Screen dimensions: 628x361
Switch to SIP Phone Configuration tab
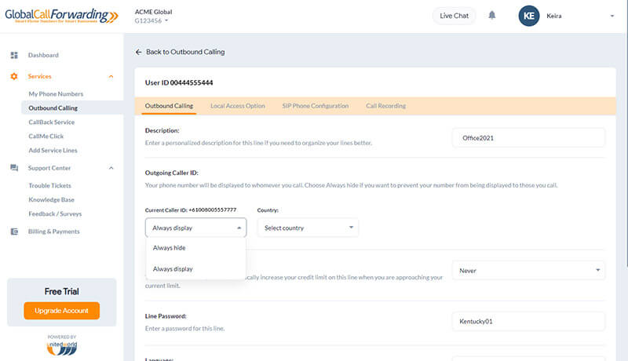316,106
